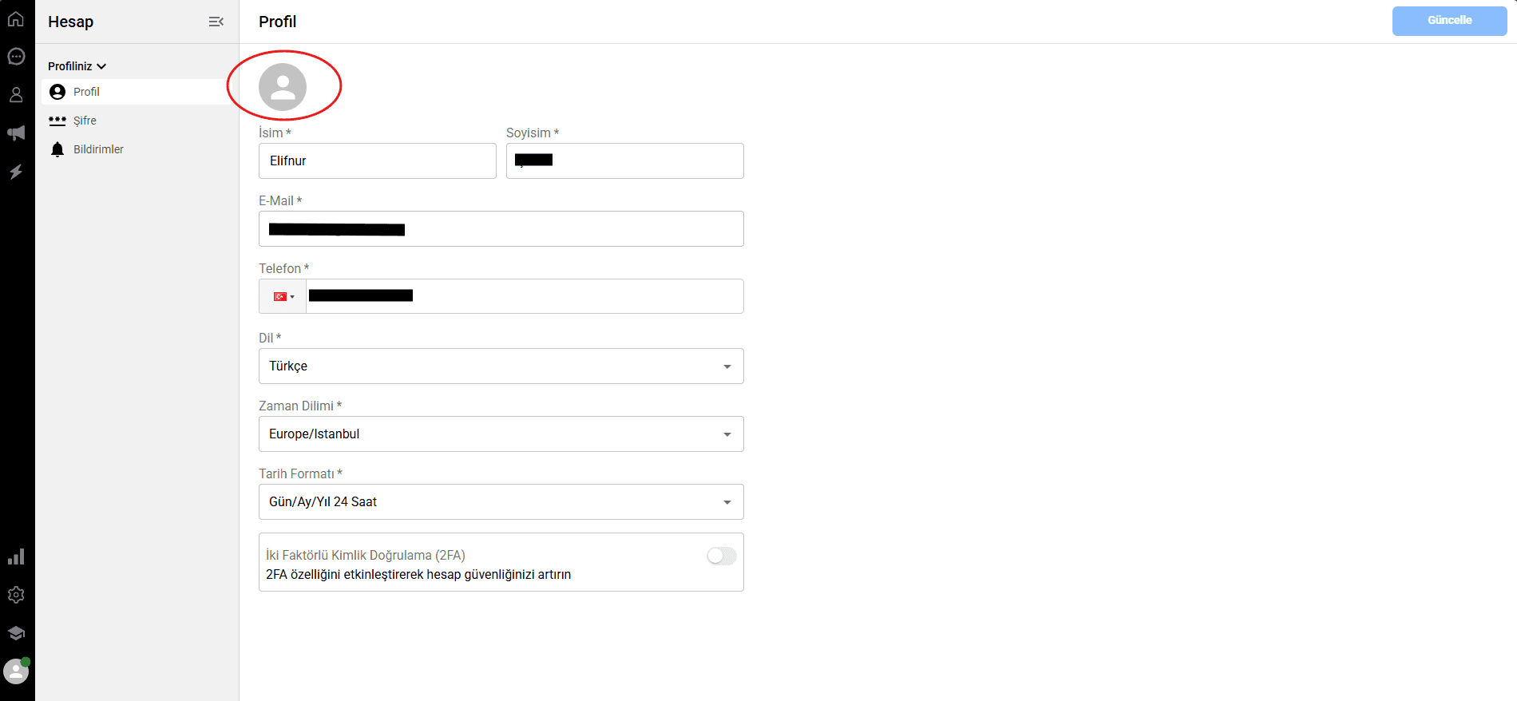Image resolution: width=1517 pixels, height=701 pixels.
Task: Open the campaigns megaphone icon
Action: coord(16,133)
